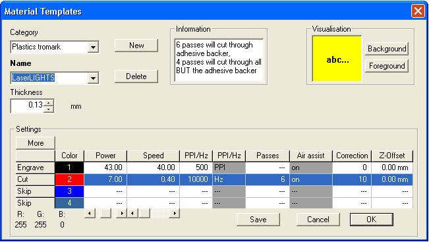The width and height of the screenshot is (429, 242).
Task: Click the Engrave correction value 0
Action: pos(352,167)
